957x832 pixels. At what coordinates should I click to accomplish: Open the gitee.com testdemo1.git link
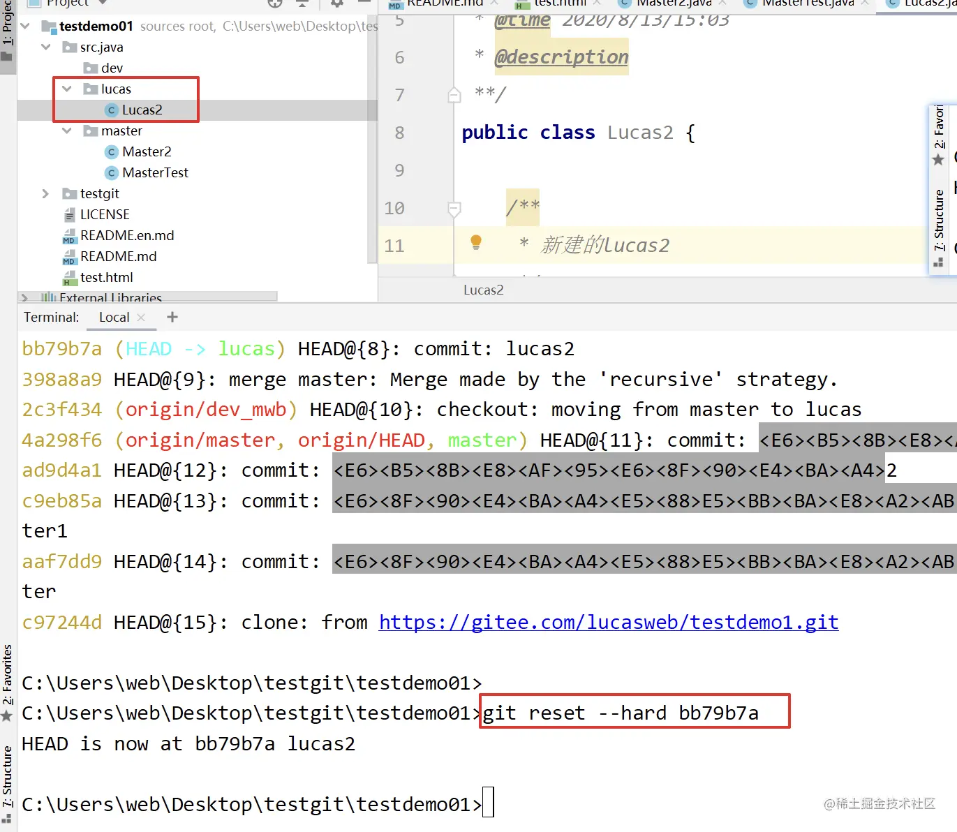pos(609,622)
